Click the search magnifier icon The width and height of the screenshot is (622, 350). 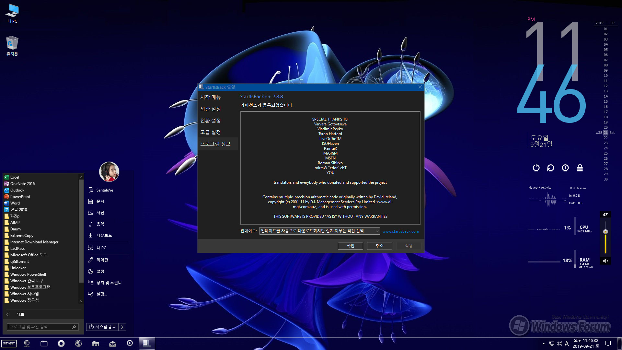[x=74, y=327]
